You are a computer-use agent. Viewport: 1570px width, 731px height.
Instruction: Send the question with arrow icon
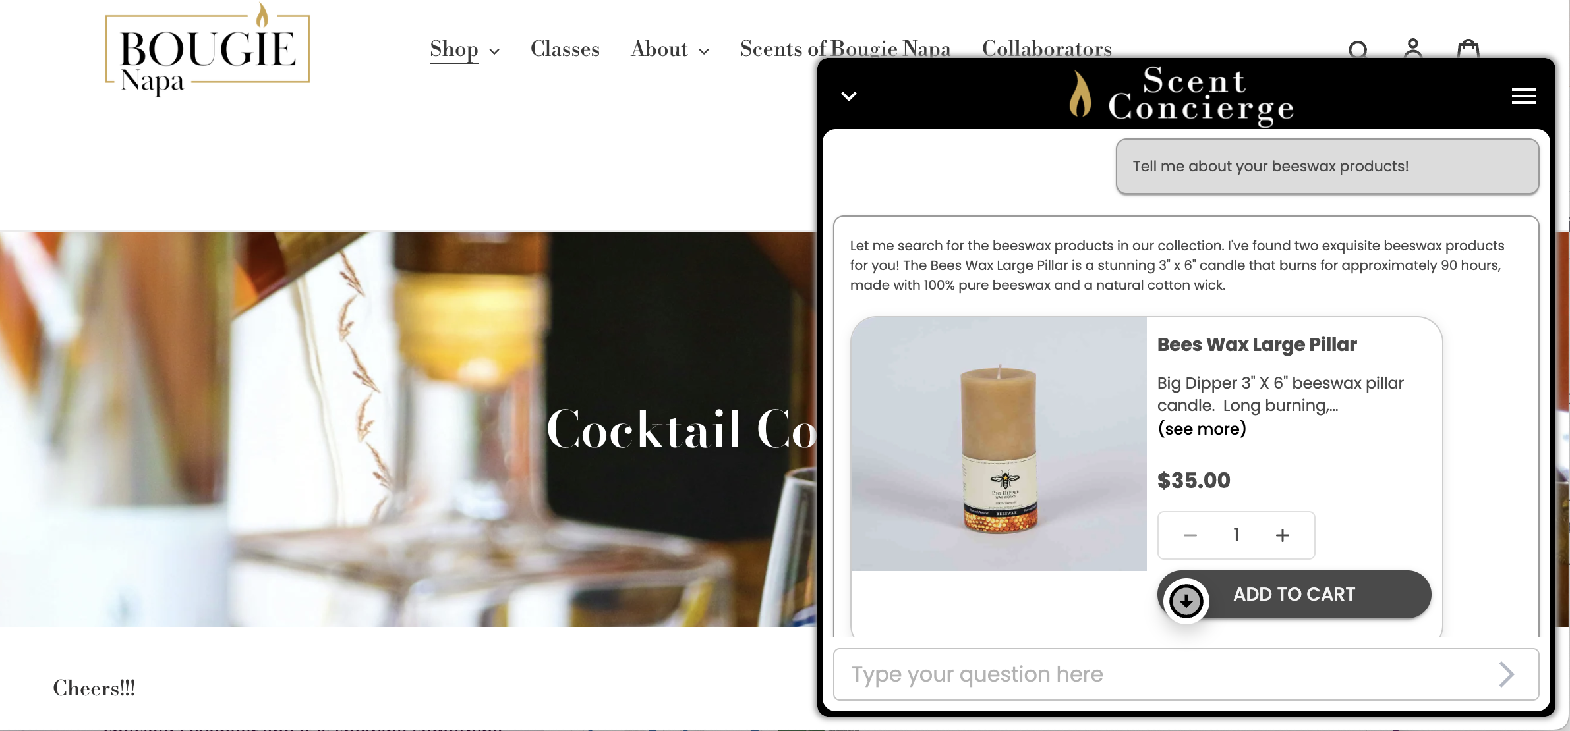coord(1507,674)
